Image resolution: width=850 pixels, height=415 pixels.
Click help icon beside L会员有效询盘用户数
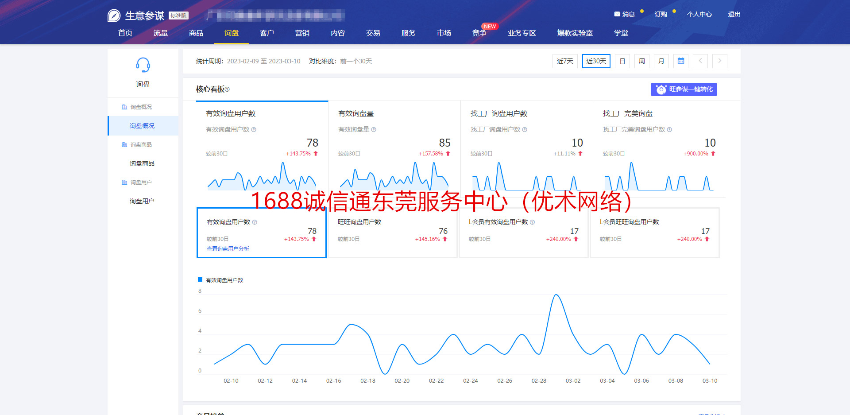(532, 222)
